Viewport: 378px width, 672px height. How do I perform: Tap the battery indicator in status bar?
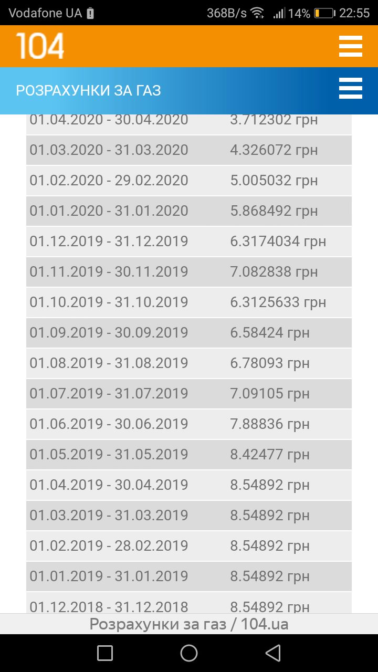324,13
